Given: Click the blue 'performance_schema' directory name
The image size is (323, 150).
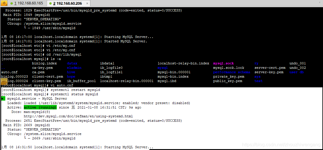Looking at the screenshot, I should [x=232, y=72].
